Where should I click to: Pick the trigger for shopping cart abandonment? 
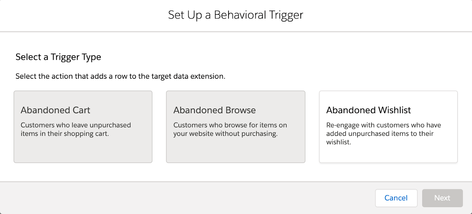[x=83, y=127]
